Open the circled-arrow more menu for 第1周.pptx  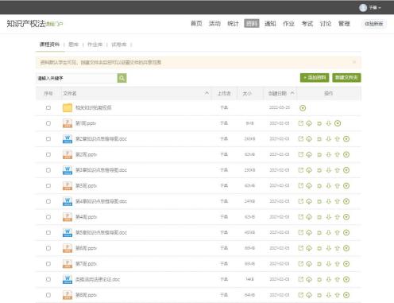point(338,123)
